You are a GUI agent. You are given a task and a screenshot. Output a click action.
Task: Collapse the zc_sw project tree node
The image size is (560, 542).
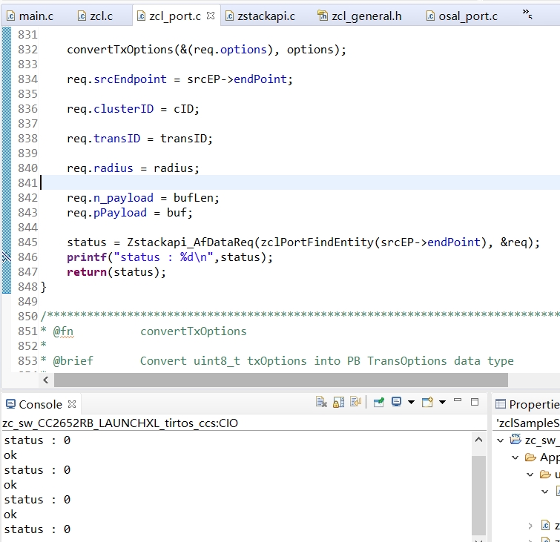500,440
